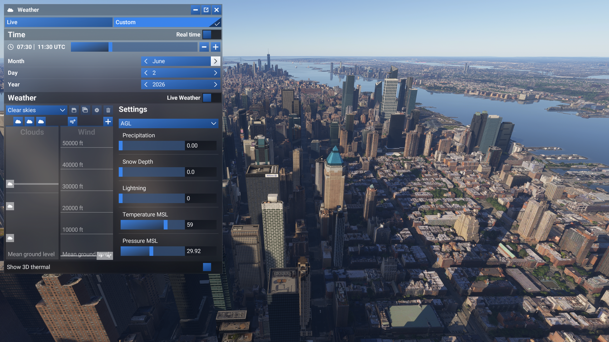Adjust the Snow Depth slider
Viewport: 609px width, 342px height.
152,172
